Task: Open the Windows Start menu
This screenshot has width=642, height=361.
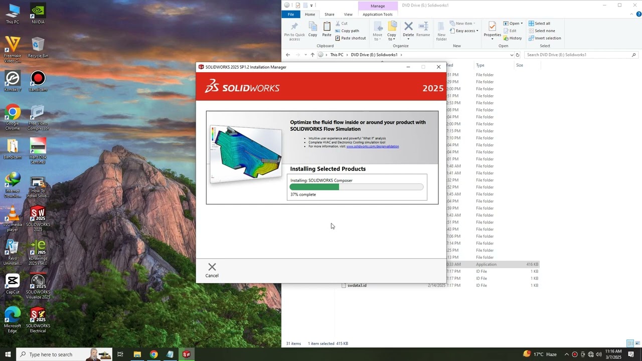Action: 8,354
